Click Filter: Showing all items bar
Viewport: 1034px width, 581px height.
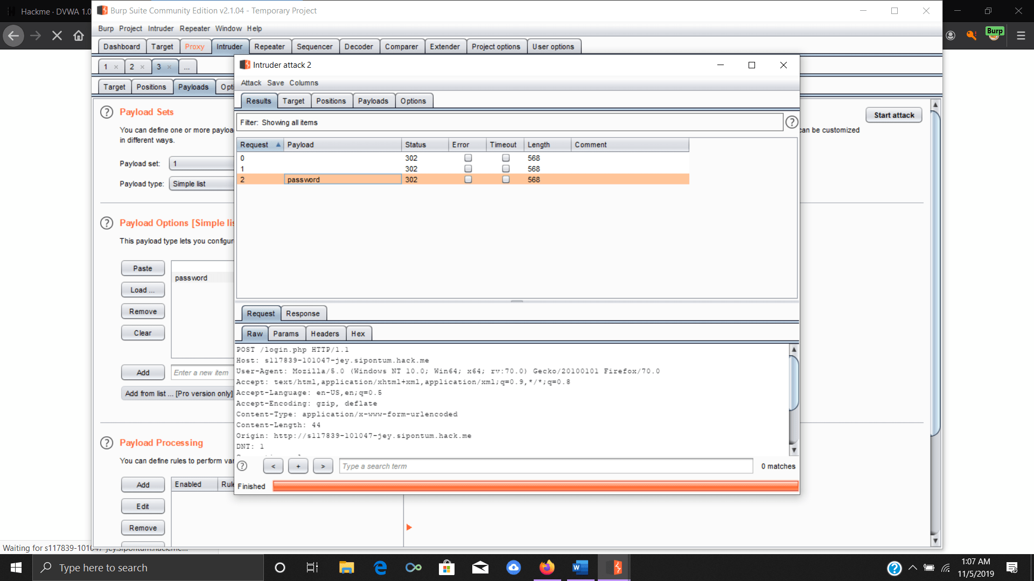(x=509, y=123)
